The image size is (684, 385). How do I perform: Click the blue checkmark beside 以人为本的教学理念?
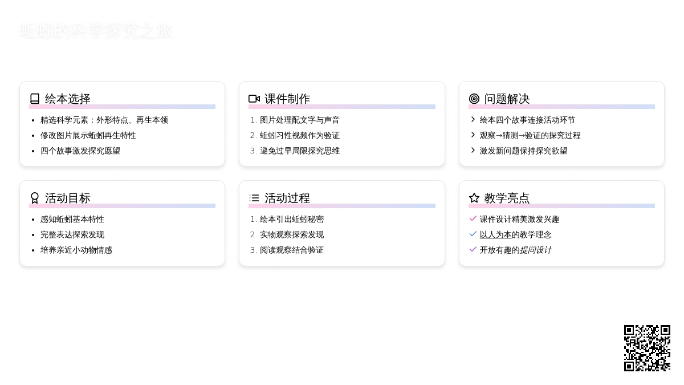point(473,234)
